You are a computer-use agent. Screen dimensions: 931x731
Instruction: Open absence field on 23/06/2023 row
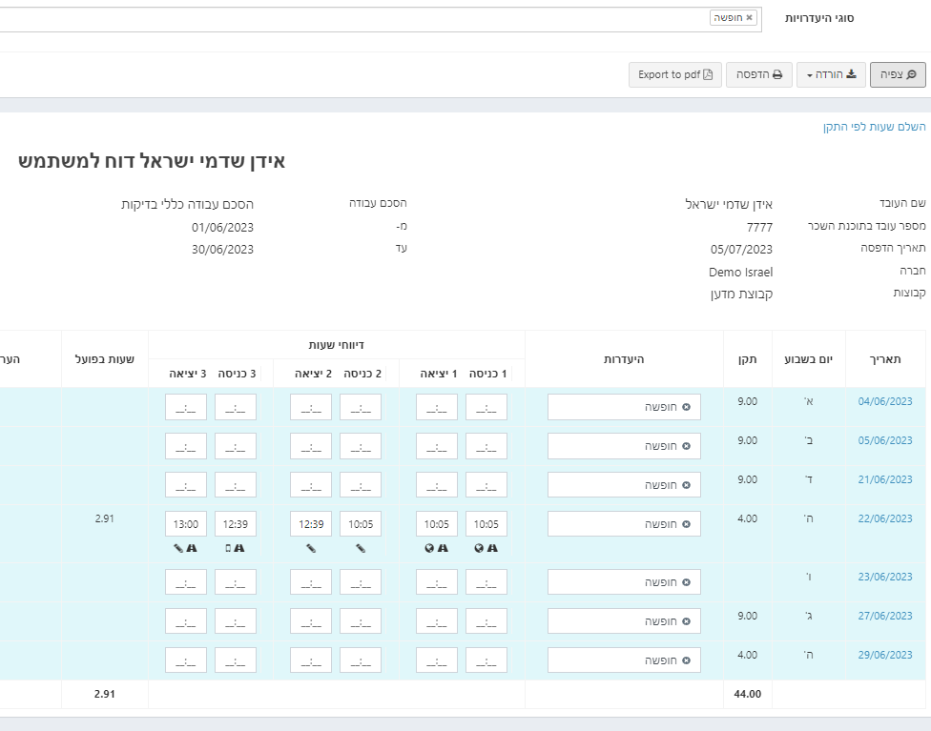624,582
